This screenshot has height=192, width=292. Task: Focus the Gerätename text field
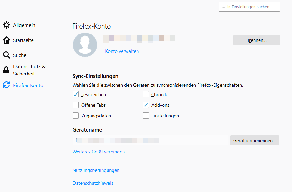(150, 140)
